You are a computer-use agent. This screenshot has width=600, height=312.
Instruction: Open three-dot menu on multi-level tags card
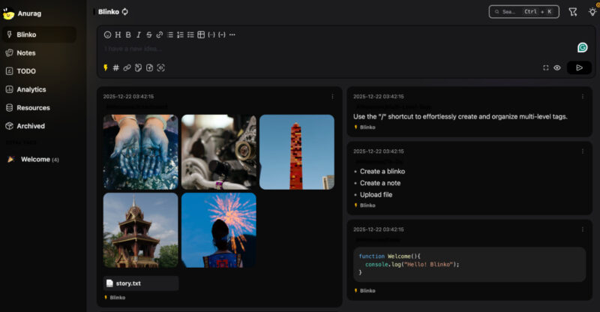[583, 97]
